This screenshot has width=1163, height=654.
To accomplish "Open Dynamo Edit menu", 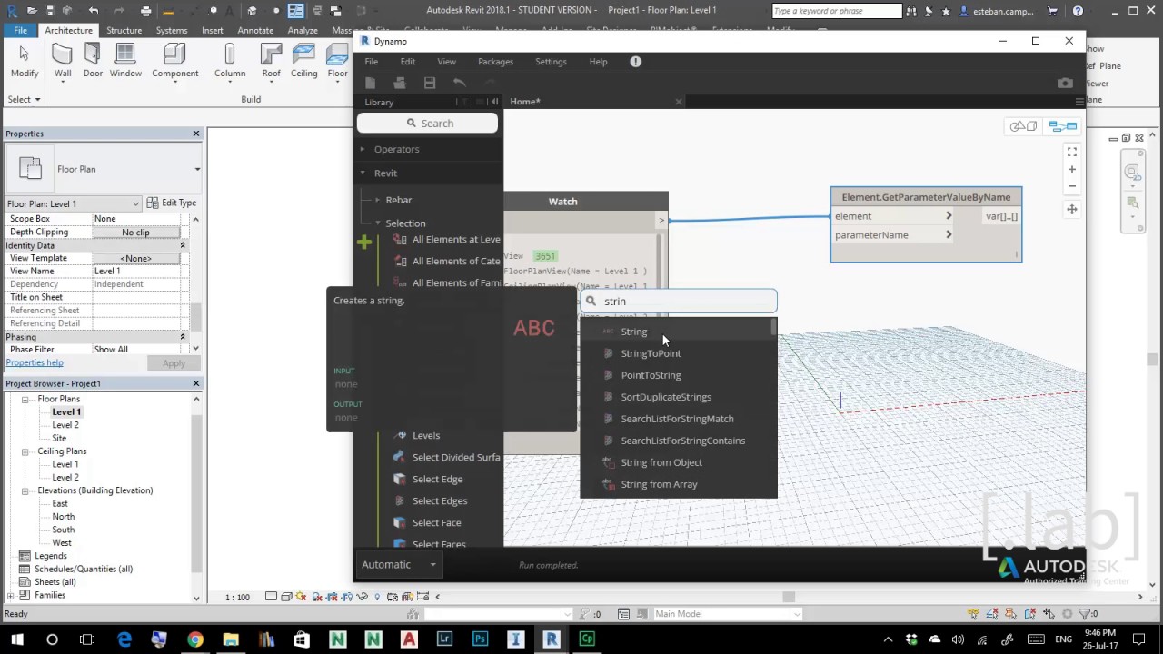I will coord(408,62).
